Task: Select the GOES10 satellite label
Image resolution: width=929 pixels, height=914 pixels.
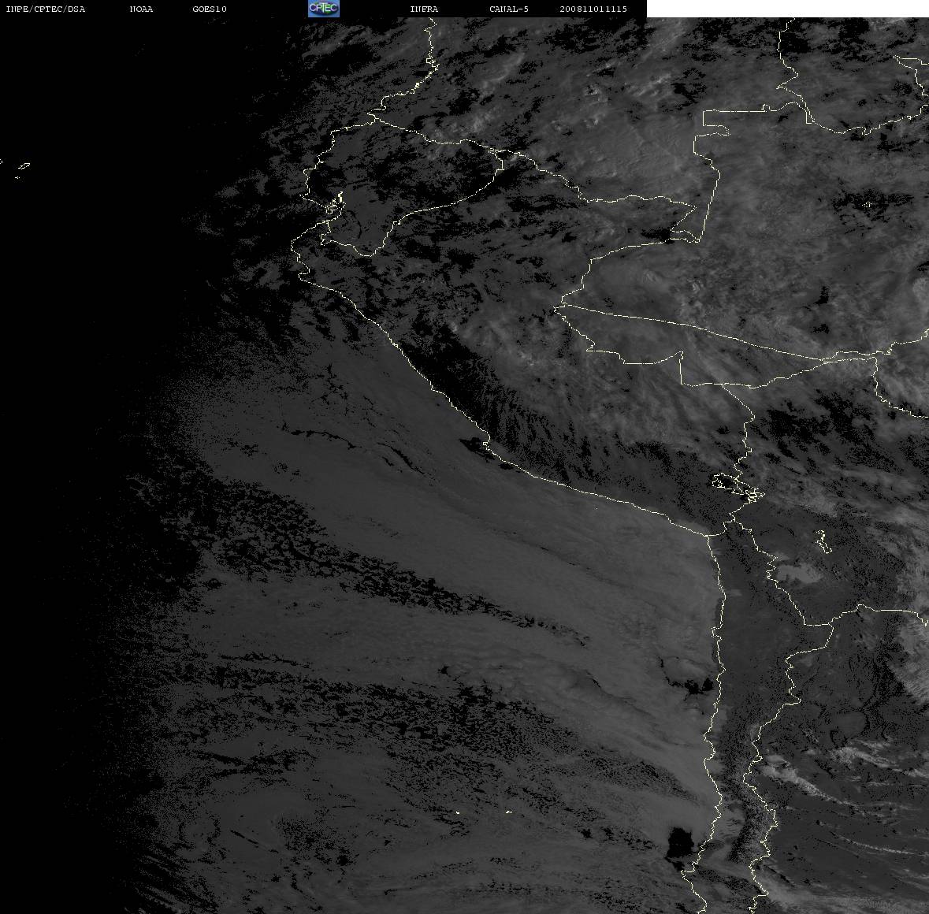Action: [x=209, y=9]
